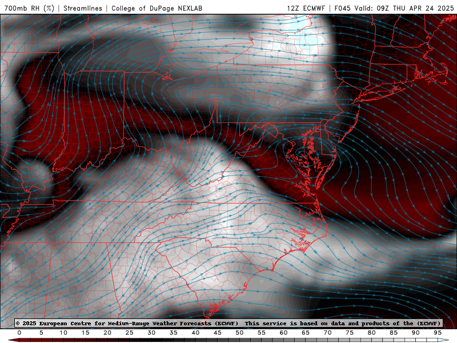Screen dimensions: 457x343
Task: Select the '5' value on the RH scale
Action: click(x=41, y=333)
